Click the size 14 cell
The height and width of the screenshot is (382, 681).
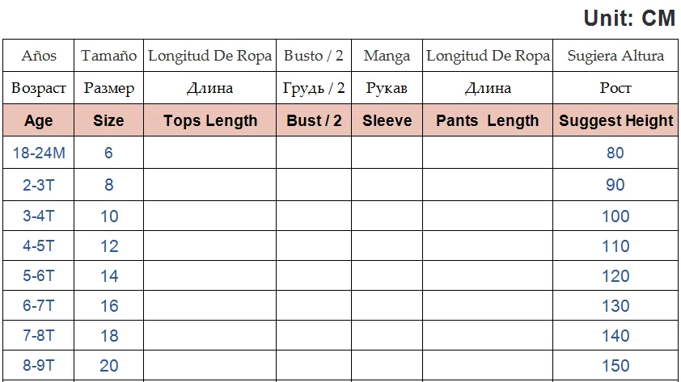point(108,276)
